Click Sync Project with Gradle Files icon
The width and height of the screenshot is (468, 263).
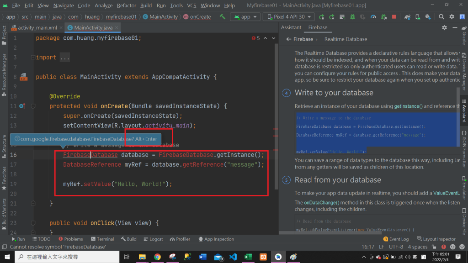coord(407,17)
